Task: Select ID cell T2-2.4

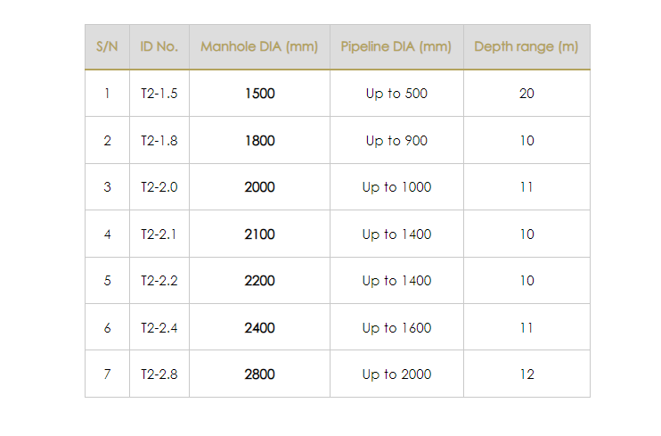Action: tap(159, 328)
